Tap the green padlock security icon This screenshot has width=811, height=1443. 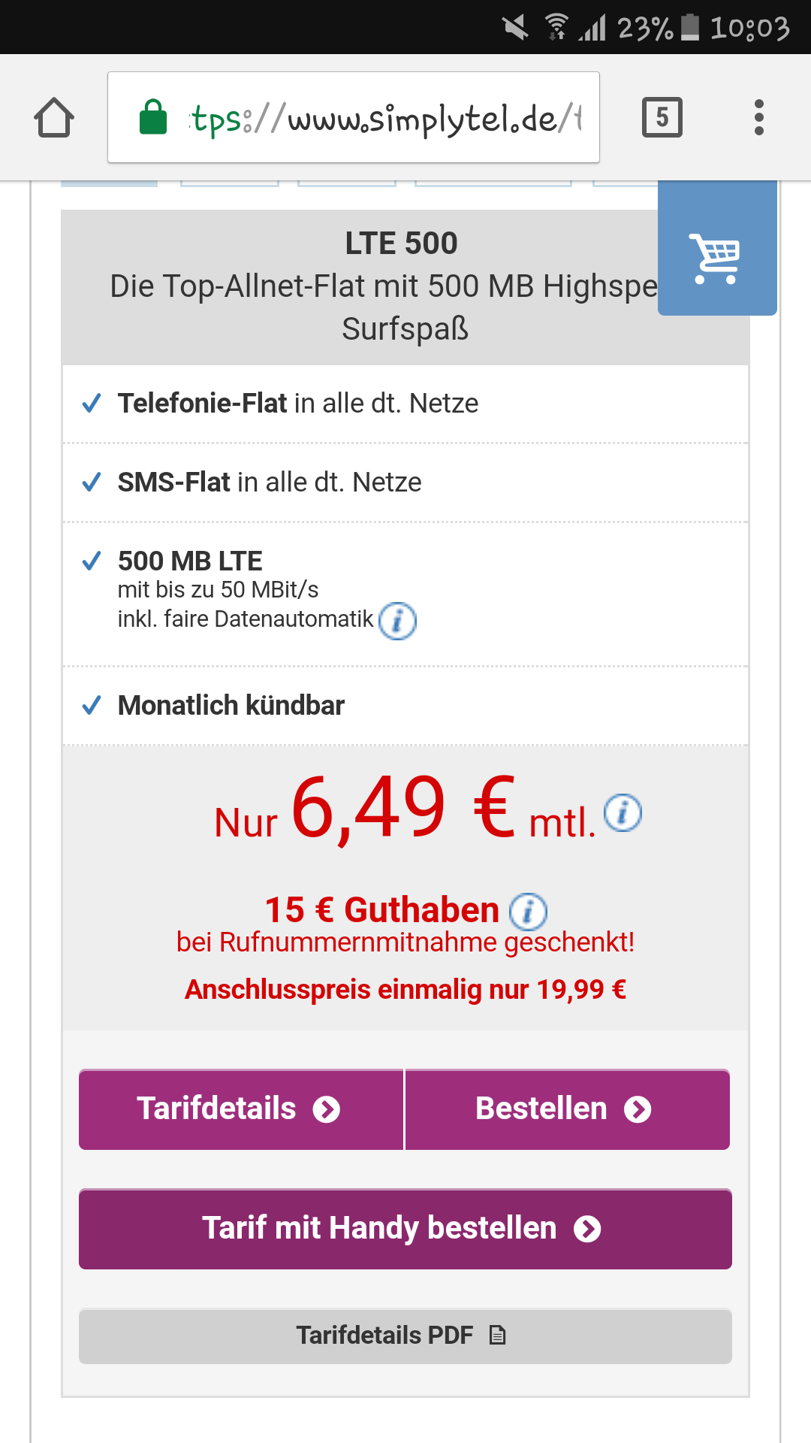pyautogui.click(x=153, y=117)
